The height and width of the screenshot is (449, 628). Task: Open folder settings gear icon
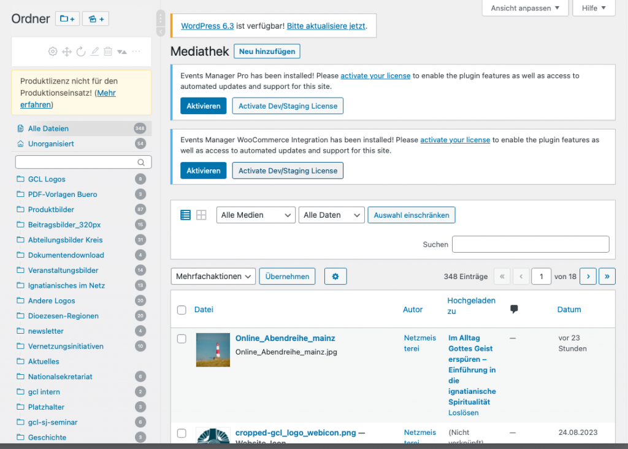(53, 52)
